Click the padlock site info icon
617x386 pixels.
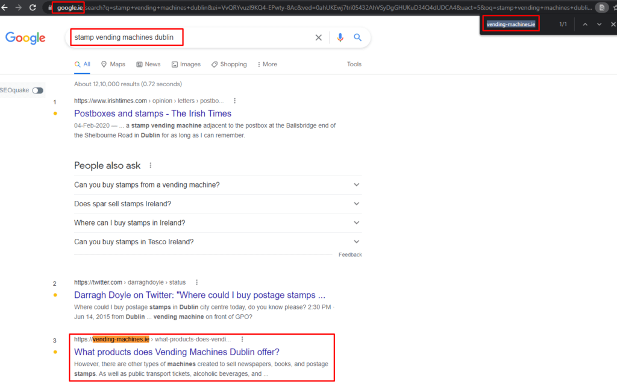tap(49, 7)
